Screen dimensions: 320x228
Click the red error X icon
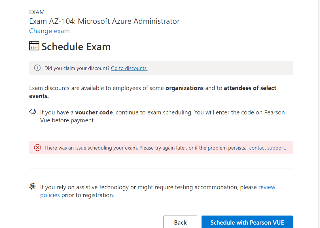[x=37, y=148]
